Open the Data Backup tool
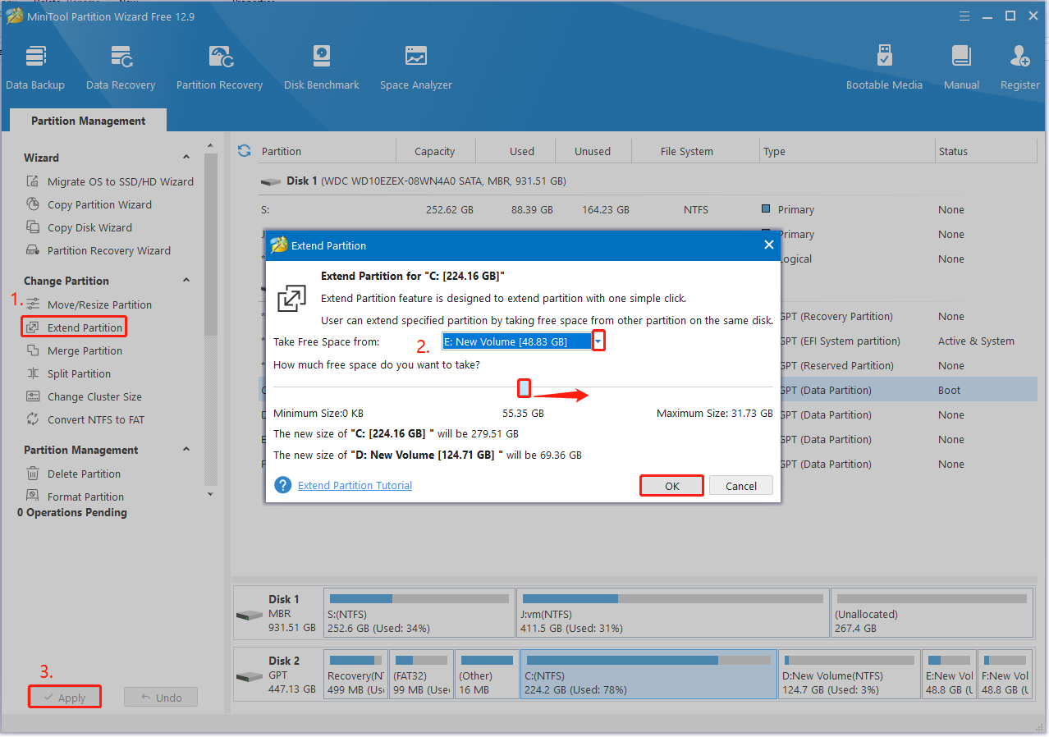 pyautogui.click(x=34, y=67)
